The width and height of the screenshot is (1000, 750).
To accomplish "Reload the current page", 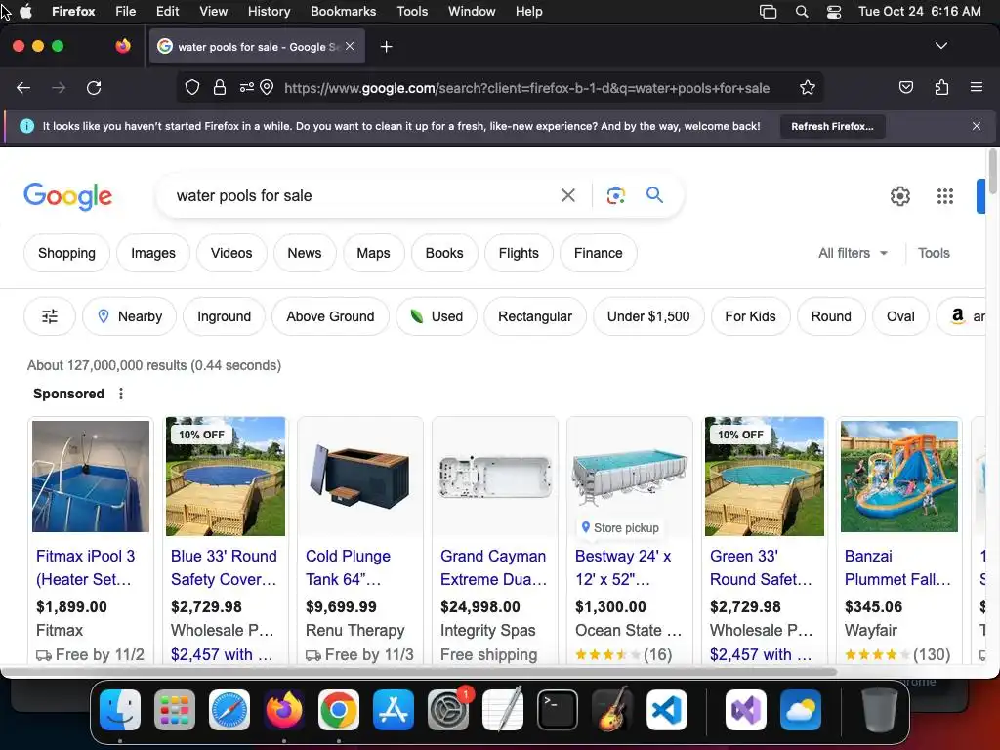I will pyautogui.click(x=94, y=87).
